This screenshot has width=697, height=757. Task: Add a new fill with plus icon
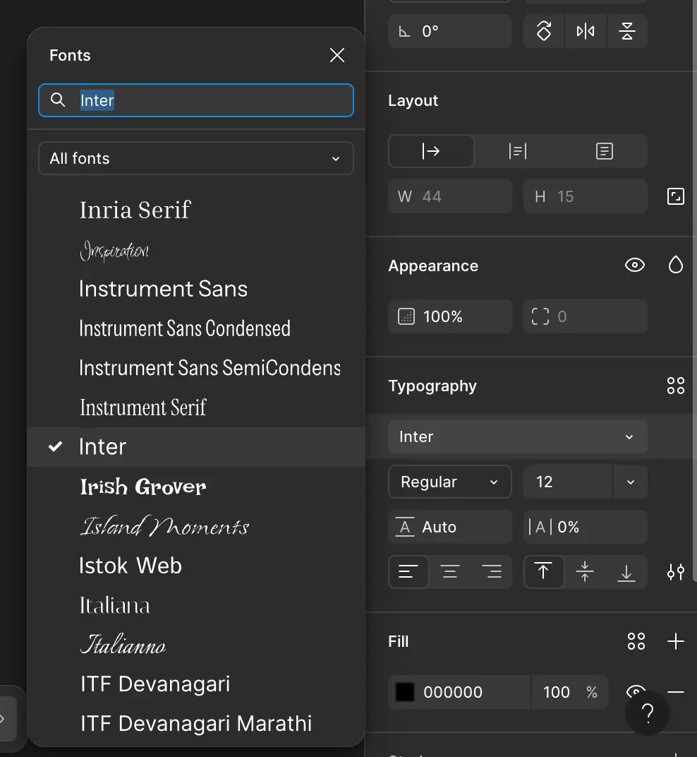[675, 641]
